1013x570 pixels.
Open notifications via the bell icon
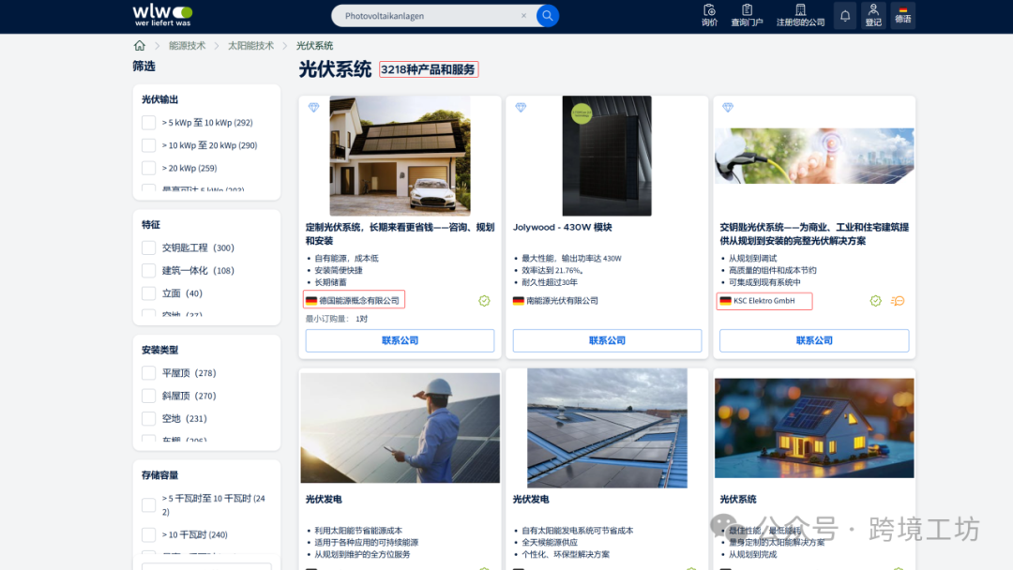(844, 15)
